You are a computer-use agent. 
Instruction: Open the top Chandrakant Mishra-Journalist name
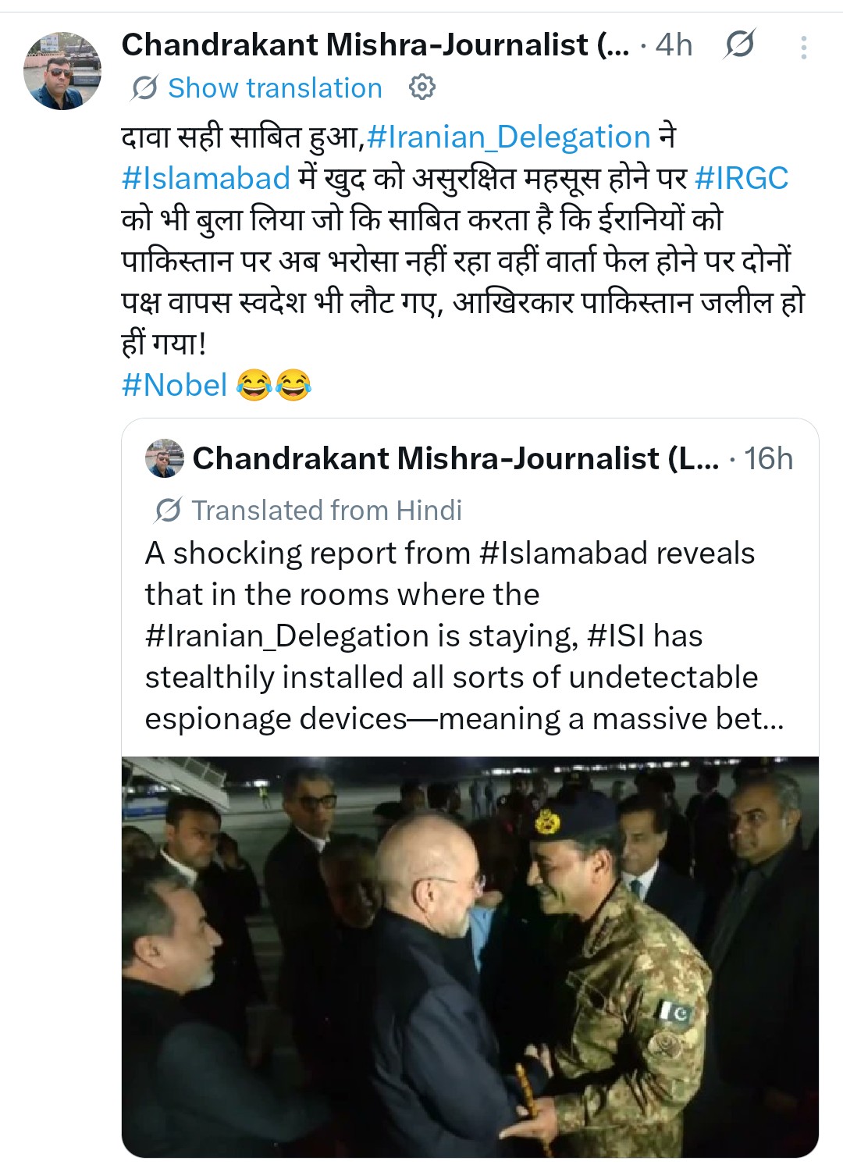click(375, 45)
